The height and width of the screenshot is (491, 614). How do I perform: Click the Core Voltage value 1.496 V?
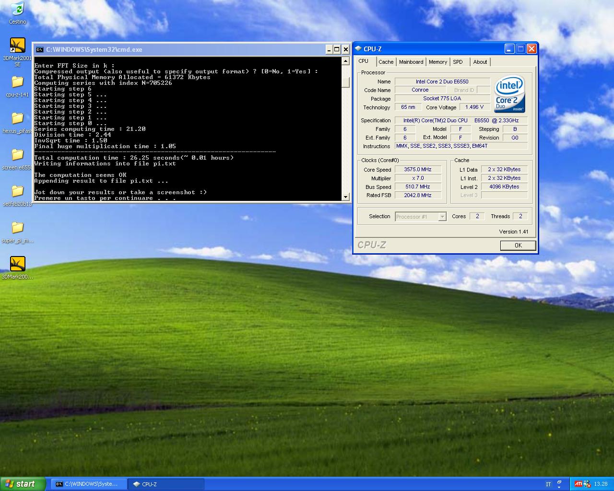coord(474,107)
